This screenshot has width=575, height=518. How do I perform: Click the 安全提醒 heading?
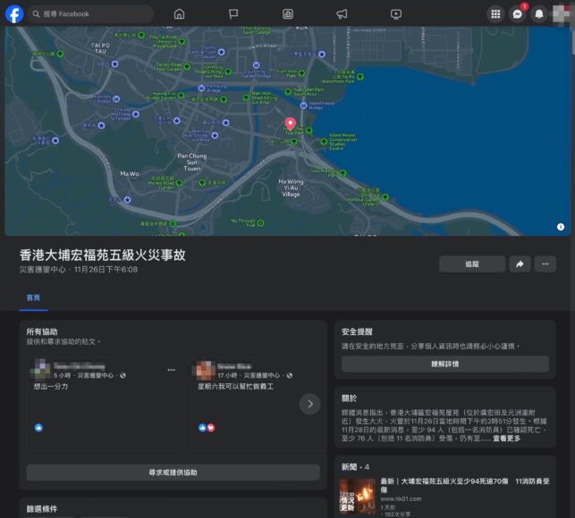tap(357, 331)
